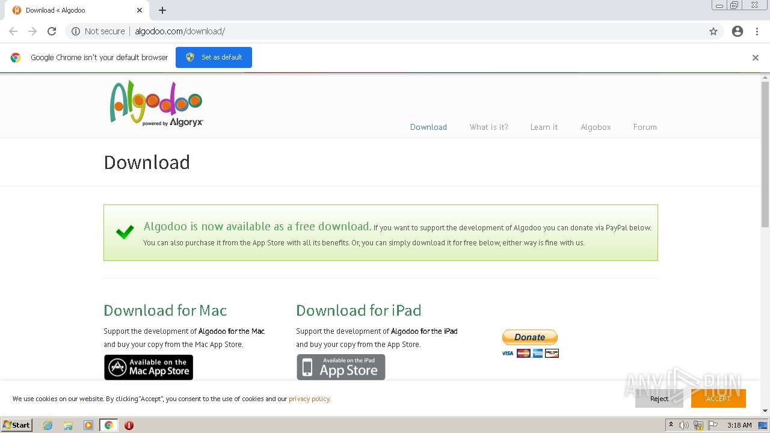Viewport: 770px width, 433px height.
Task: Follow the privacy policy link
Action: pos(309,399)
